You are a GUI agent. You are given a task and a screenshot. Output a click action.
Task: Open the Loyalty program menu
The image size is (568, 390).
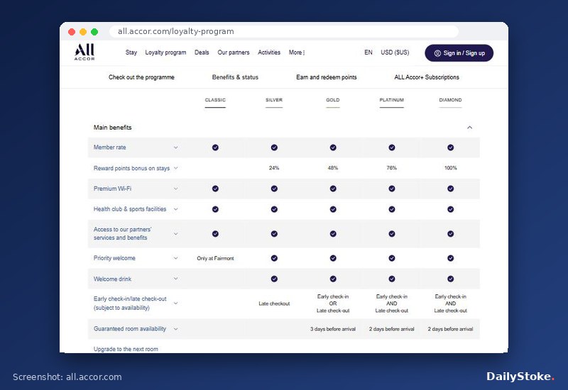pyautogui.click(x=165, y=52)
